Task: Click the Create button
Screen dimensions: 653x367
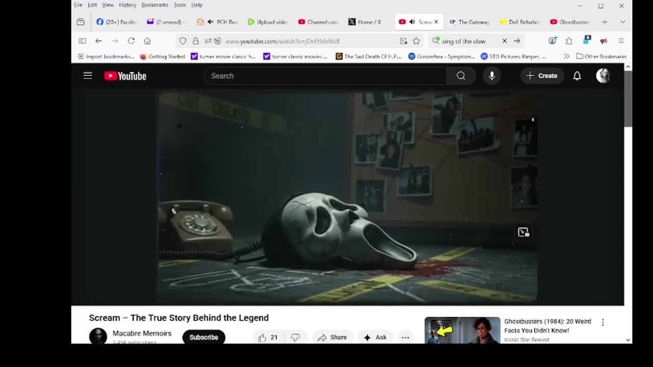Action: click(542, 76)
